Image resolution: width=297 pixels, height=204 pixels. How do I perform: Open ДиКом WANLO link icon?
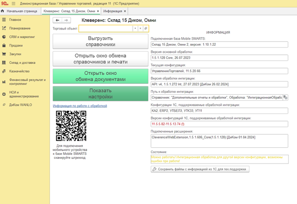coord(4,104)
